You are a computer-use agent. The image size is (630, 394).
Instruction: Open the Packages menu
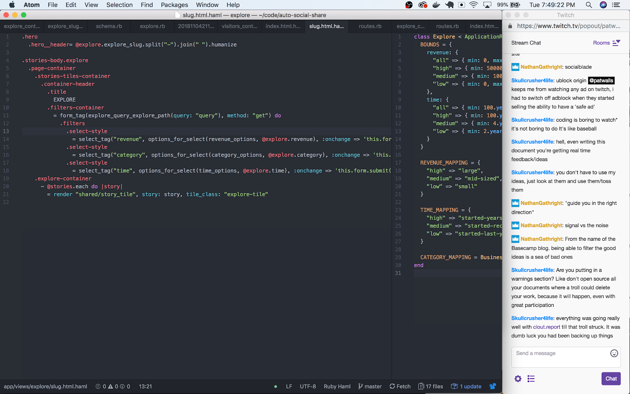(x=174, y=5)
